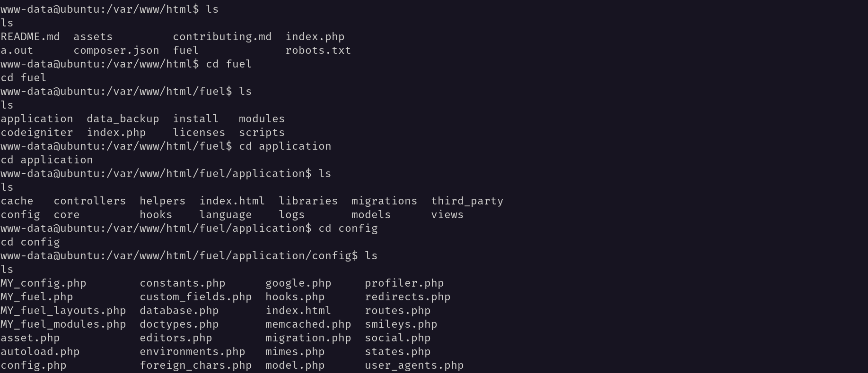868x373 pixels.
Task: Click the 'cd application' command text
Action: 285,146
